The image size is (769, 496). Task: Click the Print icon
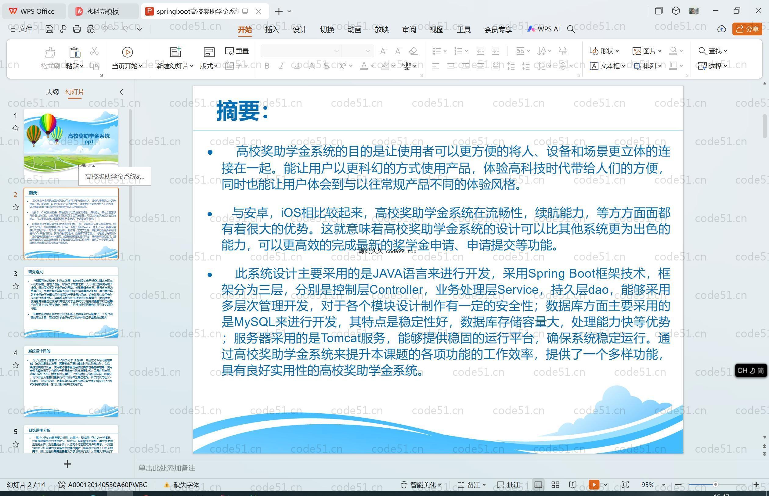point(77,29)
